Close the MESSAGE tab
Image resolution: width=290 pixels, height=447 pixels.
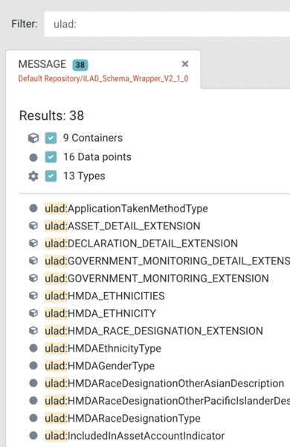pos(185,64)
